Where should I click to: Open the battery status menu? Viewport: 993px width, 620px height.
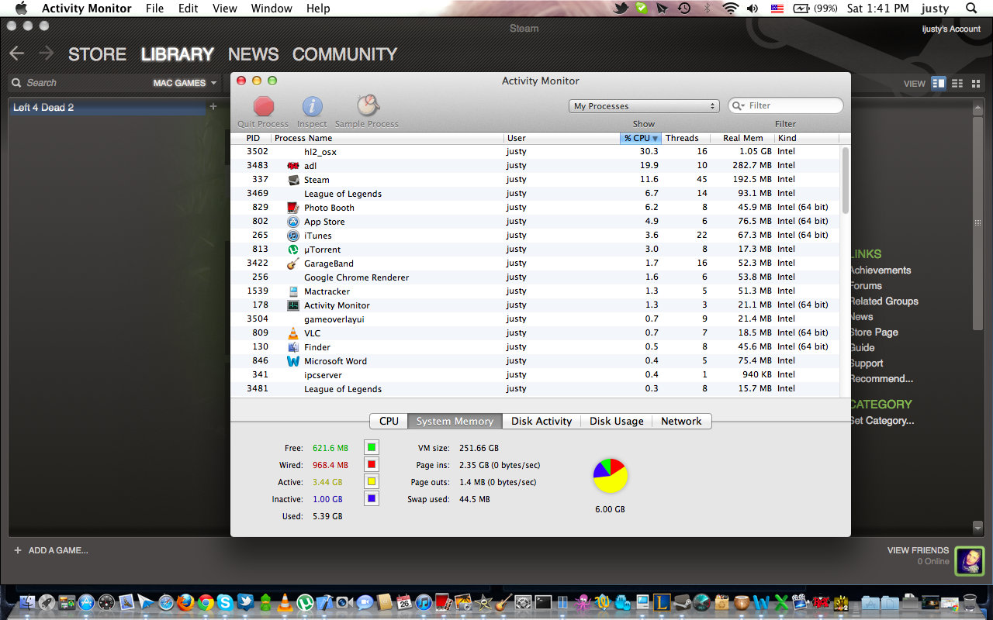[x=815, y=9]
